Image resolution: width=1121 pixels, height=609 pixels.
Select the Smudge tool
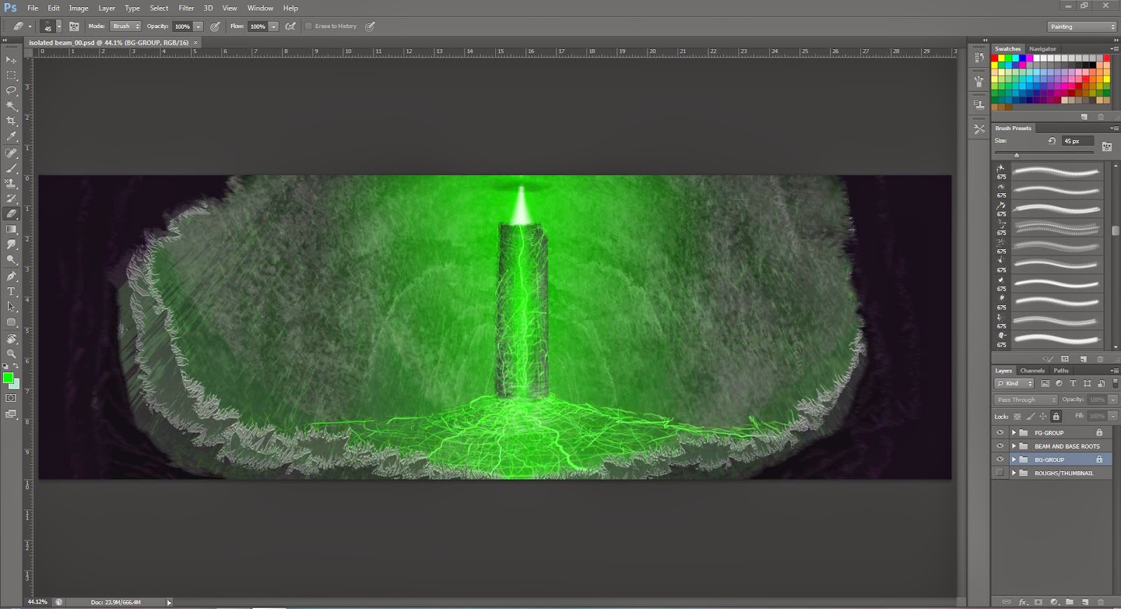(11, 245)
